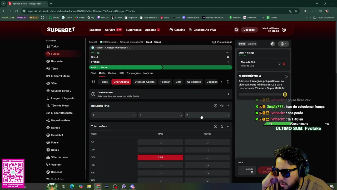Show Supermúltipla info icon

(x=286, y=76)
